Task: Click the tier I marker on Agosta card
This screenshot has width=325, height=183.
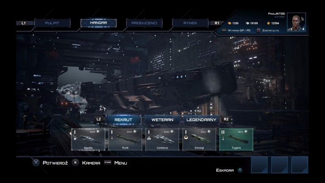Action: click(75, 132)
